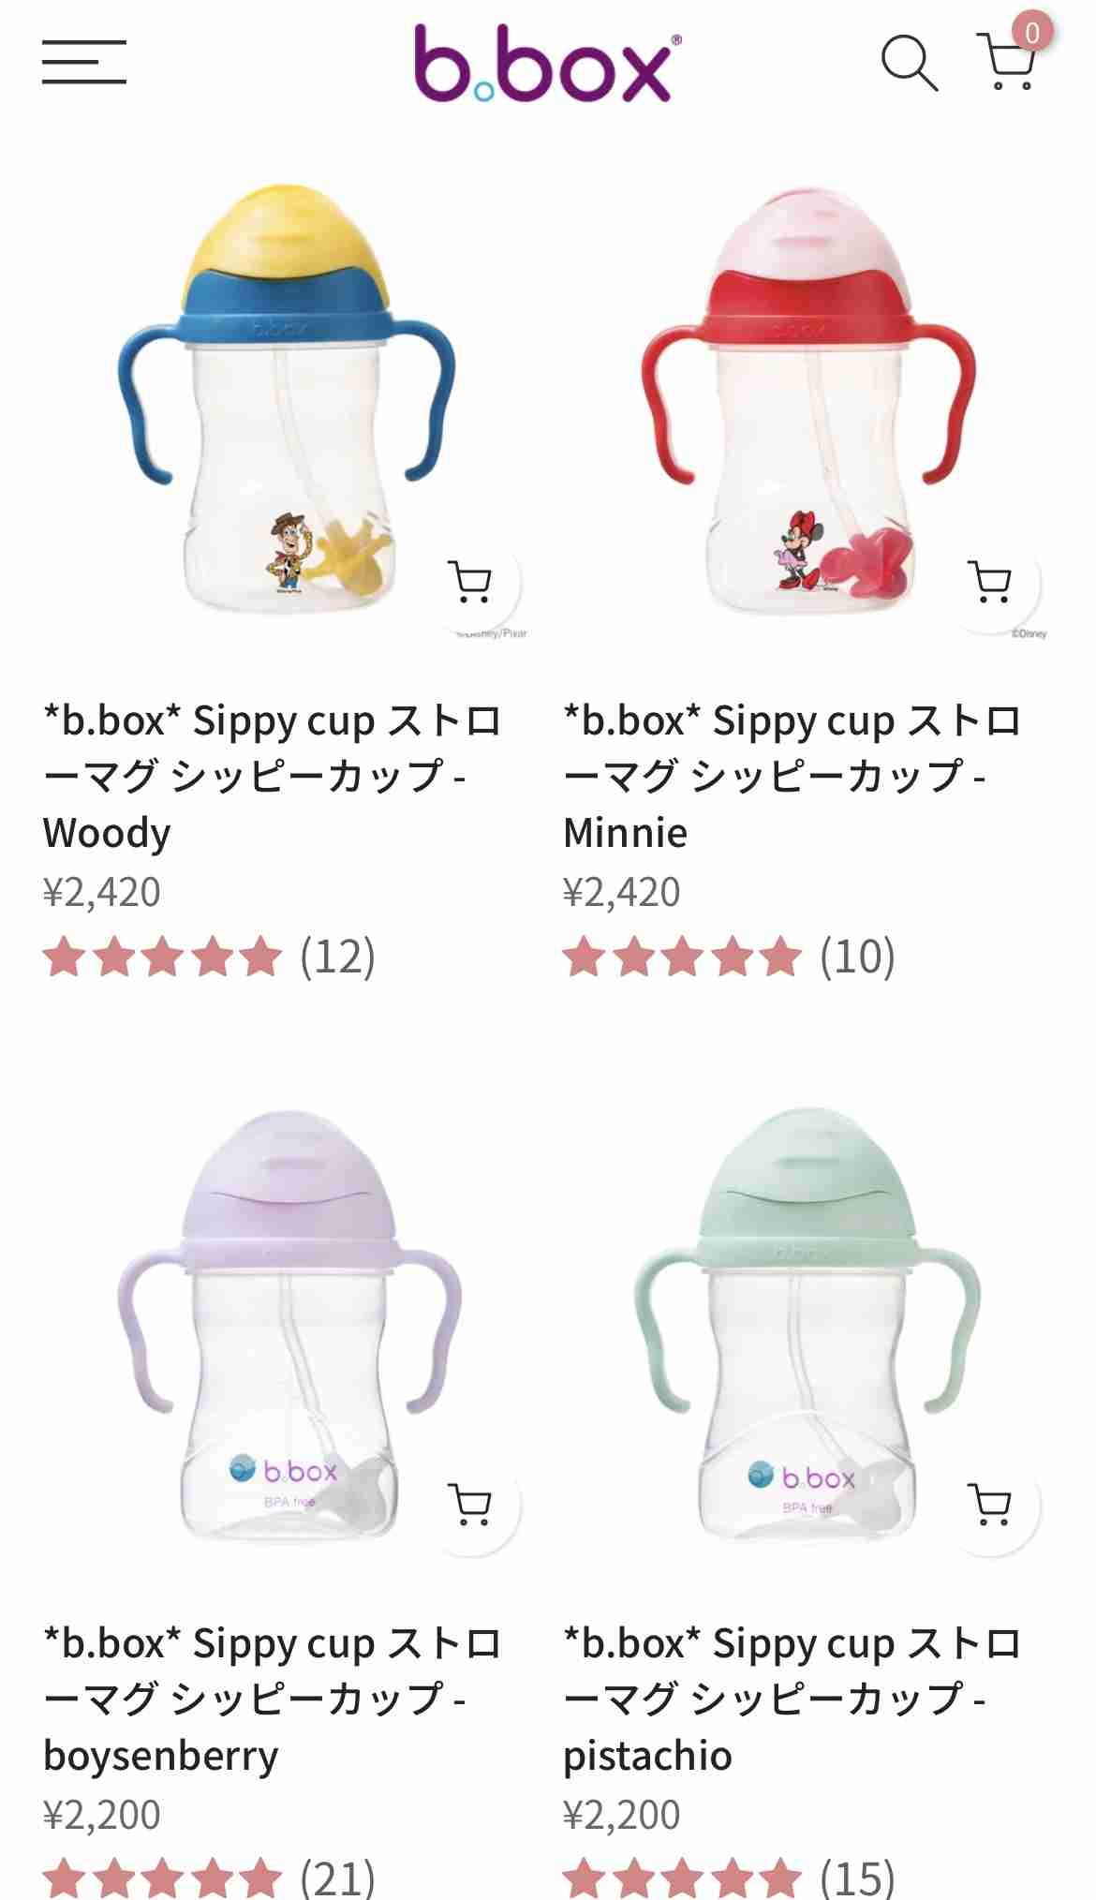The width and height of the screenshot is (1096, 1900).
Task: Open the Minnie sippy cup image
Action: coord(806,398)
